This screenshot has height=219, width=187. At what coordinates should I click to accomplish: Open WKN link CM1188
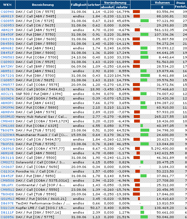click(x=7, y=126)
